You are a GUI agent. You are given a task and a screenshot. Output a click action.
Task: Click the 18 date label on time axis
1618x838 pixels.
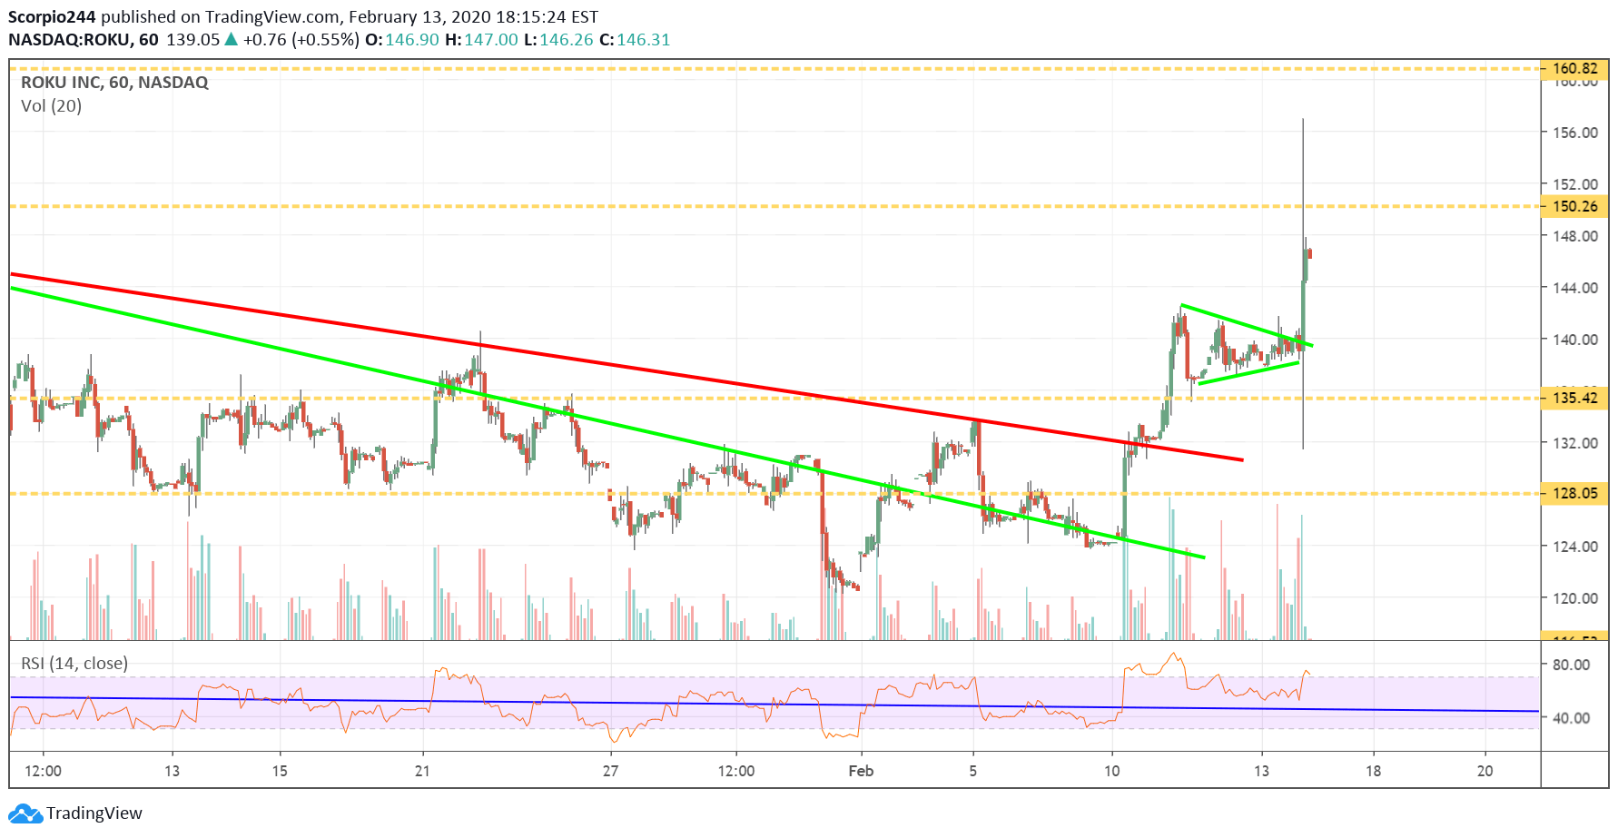tap(1374, 771)
